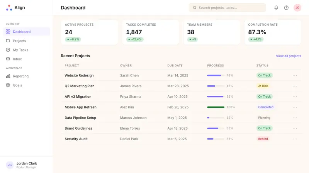This screenshot has height=173, width=309.
Task: Click owner Priya Sharma
Action: tap(131, 96)
